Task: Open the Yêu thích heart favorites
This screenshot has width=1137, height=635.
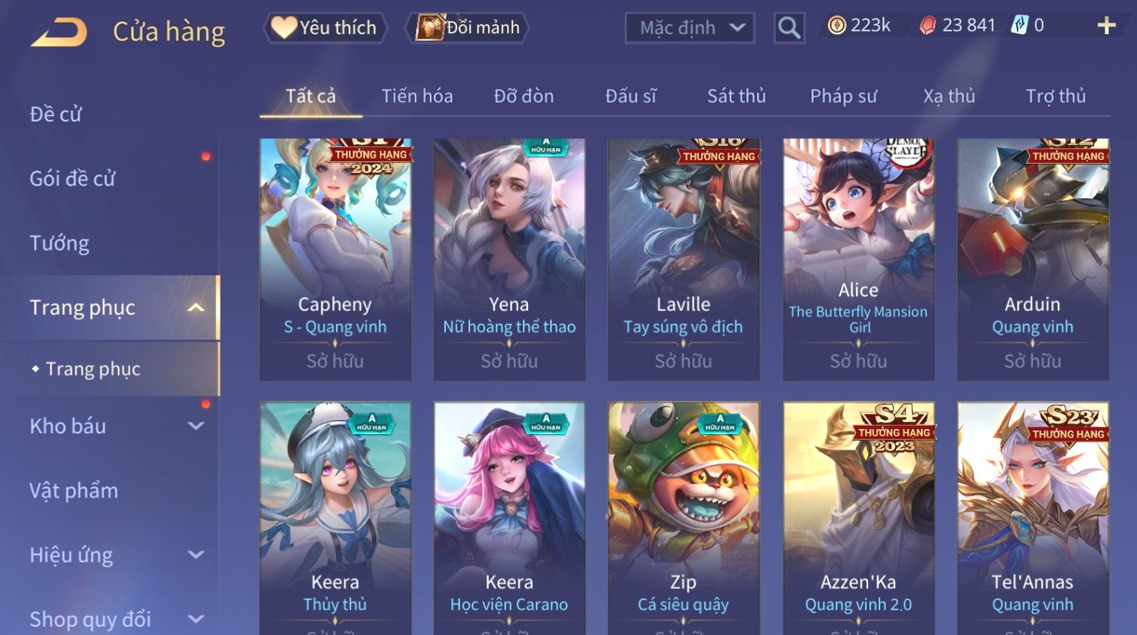Action: (325, 28)
